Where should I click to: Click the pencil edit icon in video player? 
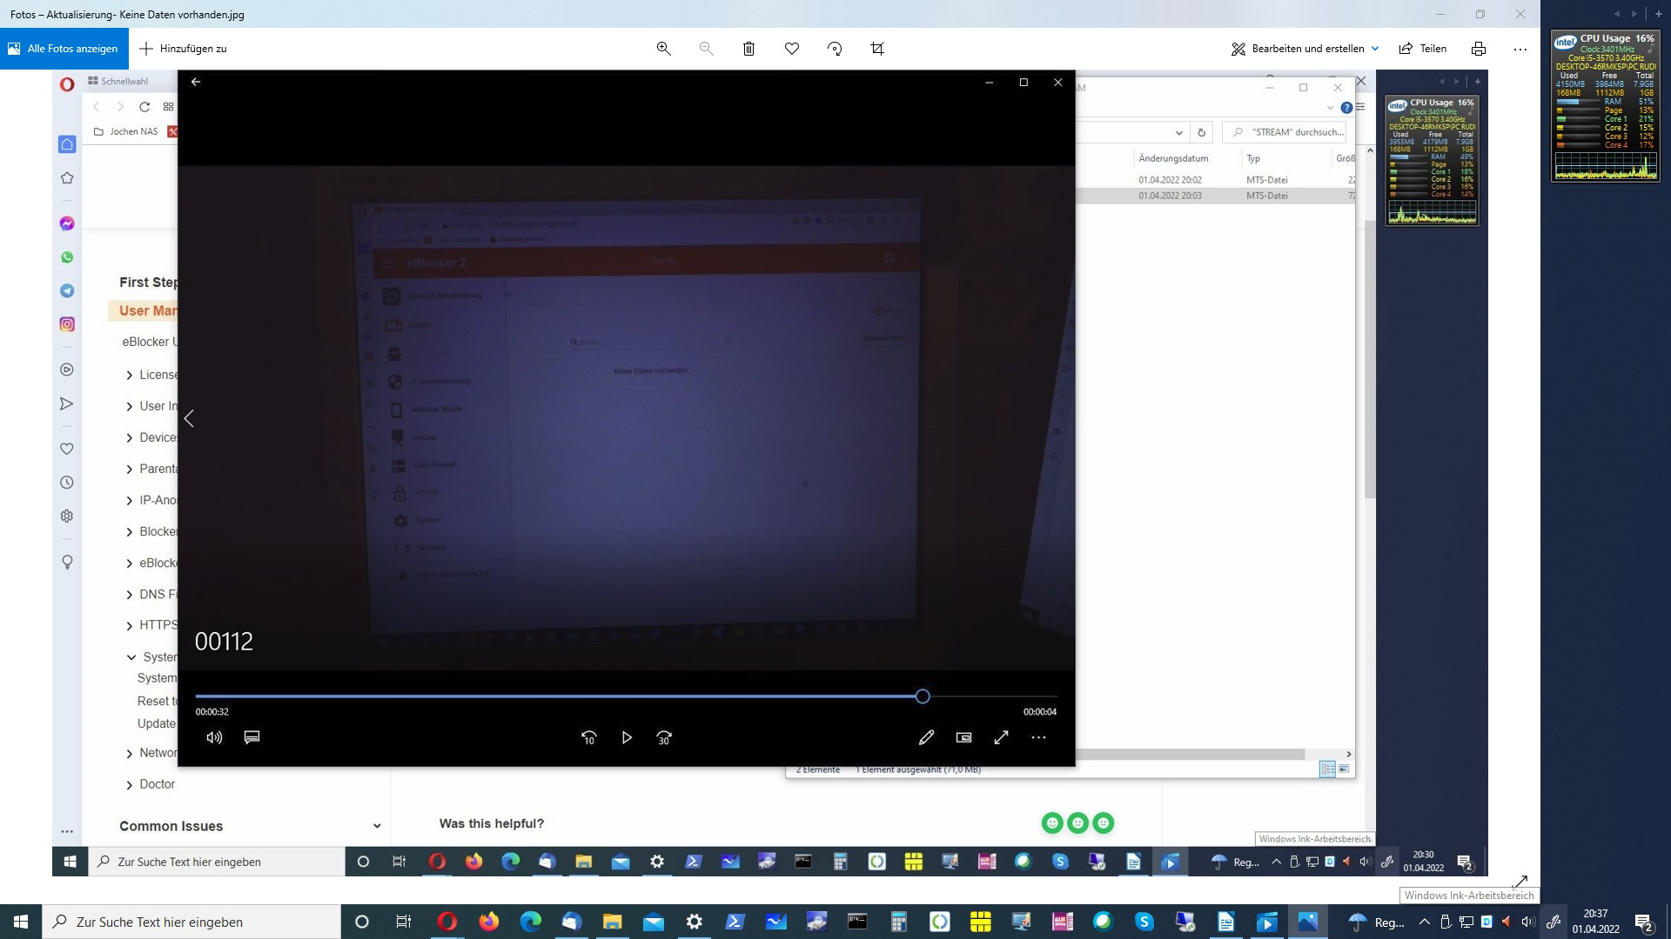[926, 737]
